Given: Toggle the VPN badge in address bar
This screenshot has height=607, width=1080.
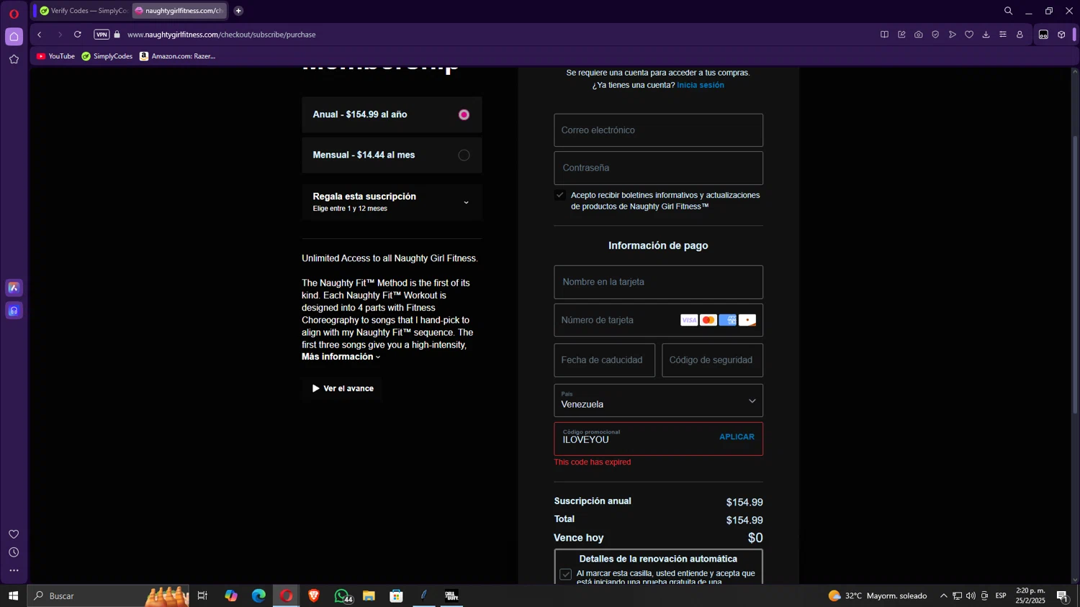Looking at the screenshot, I should (102, 35).
